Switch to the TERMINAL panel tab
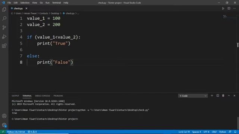Image resolution: width=239 pixels, height=134 pixels. [27, 96]
